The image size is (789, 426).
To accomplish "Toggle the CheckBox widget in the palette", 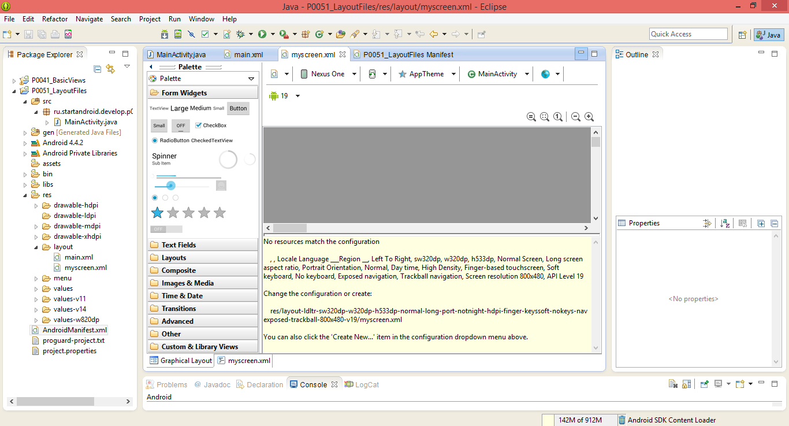I will click(211, 125).
